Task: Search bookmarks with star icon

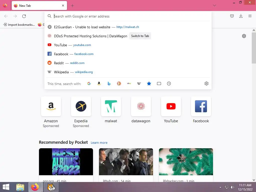Action: pos(149,83)
